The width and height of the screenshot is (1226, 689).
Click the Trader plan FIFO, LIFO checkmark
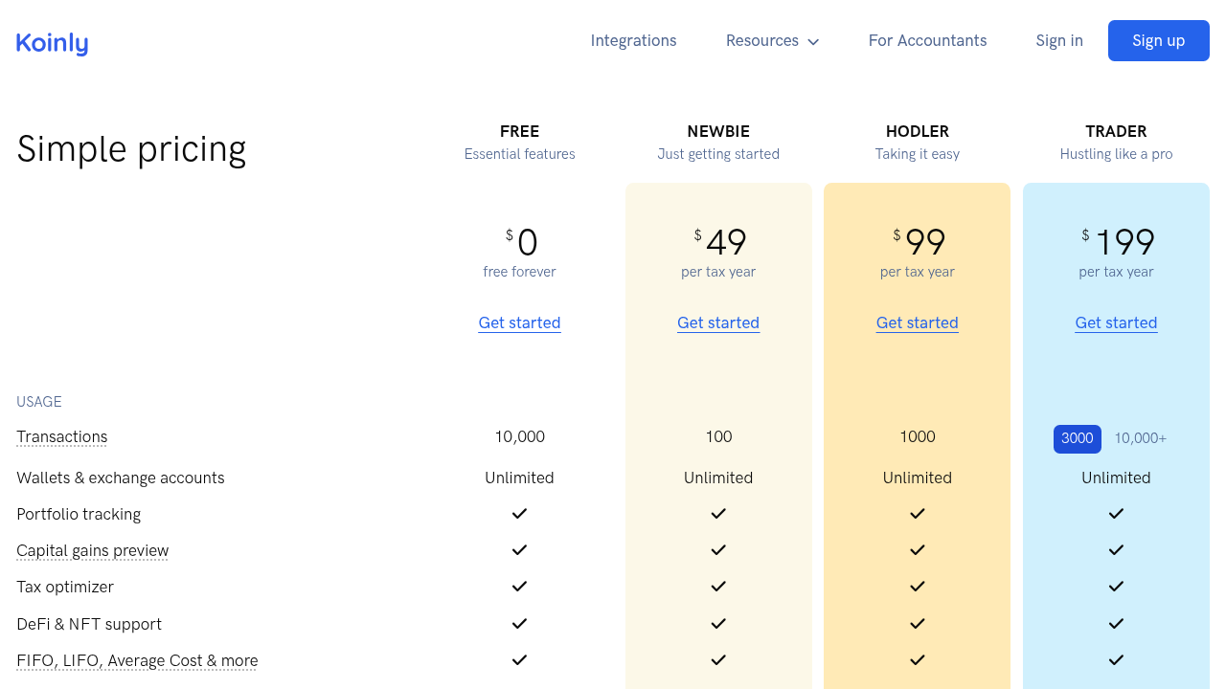(1116, 660)
